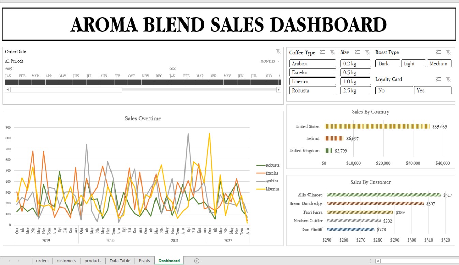The height and width of the screenshot is (265, 459).
Task: Select the Dashboard sheet tab
Action: pyautogui.click(x=169, y=261)
